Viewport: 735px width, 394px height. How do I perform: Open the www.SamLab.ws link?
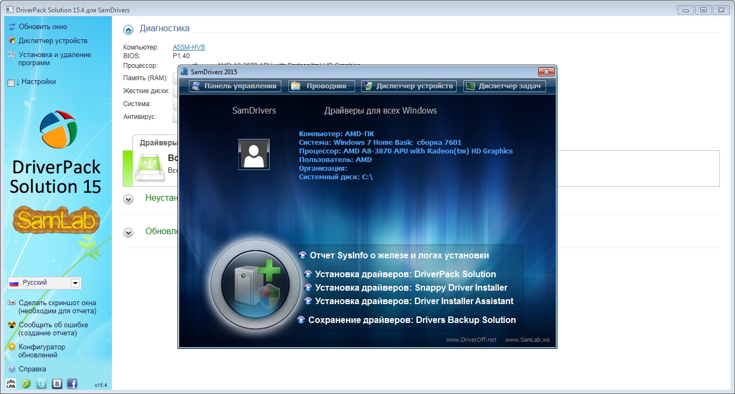tap(527, 340)
